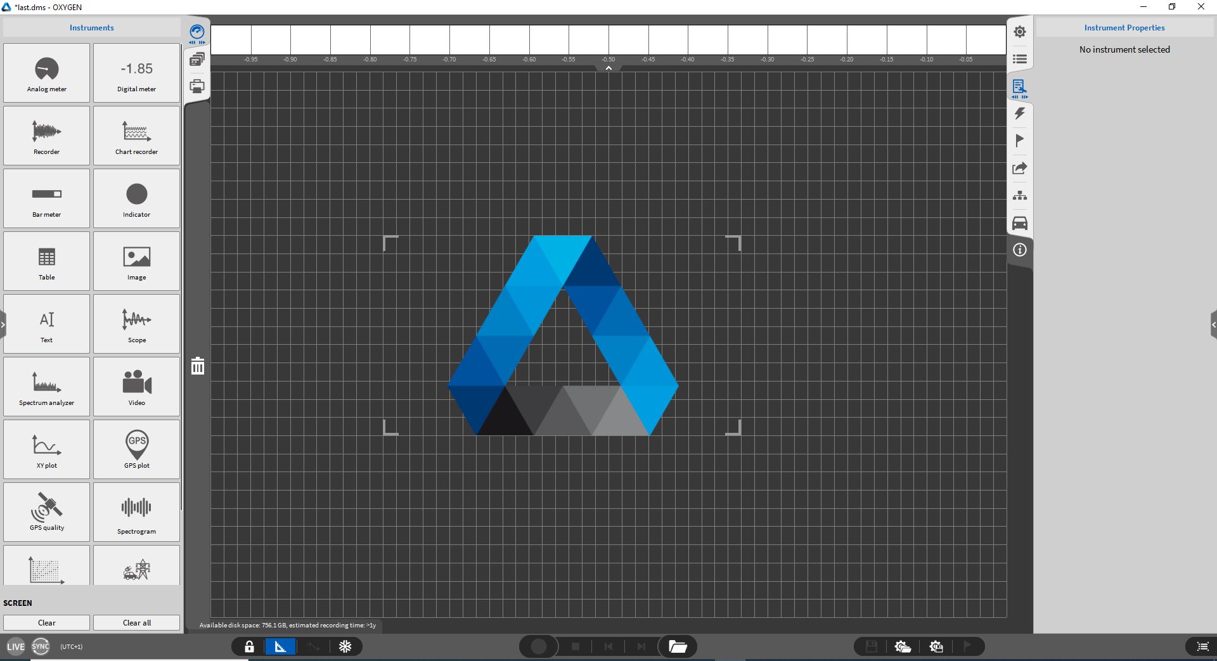1217x661 pixels.
Task: Open the car icon panel
Action: 1020,222
